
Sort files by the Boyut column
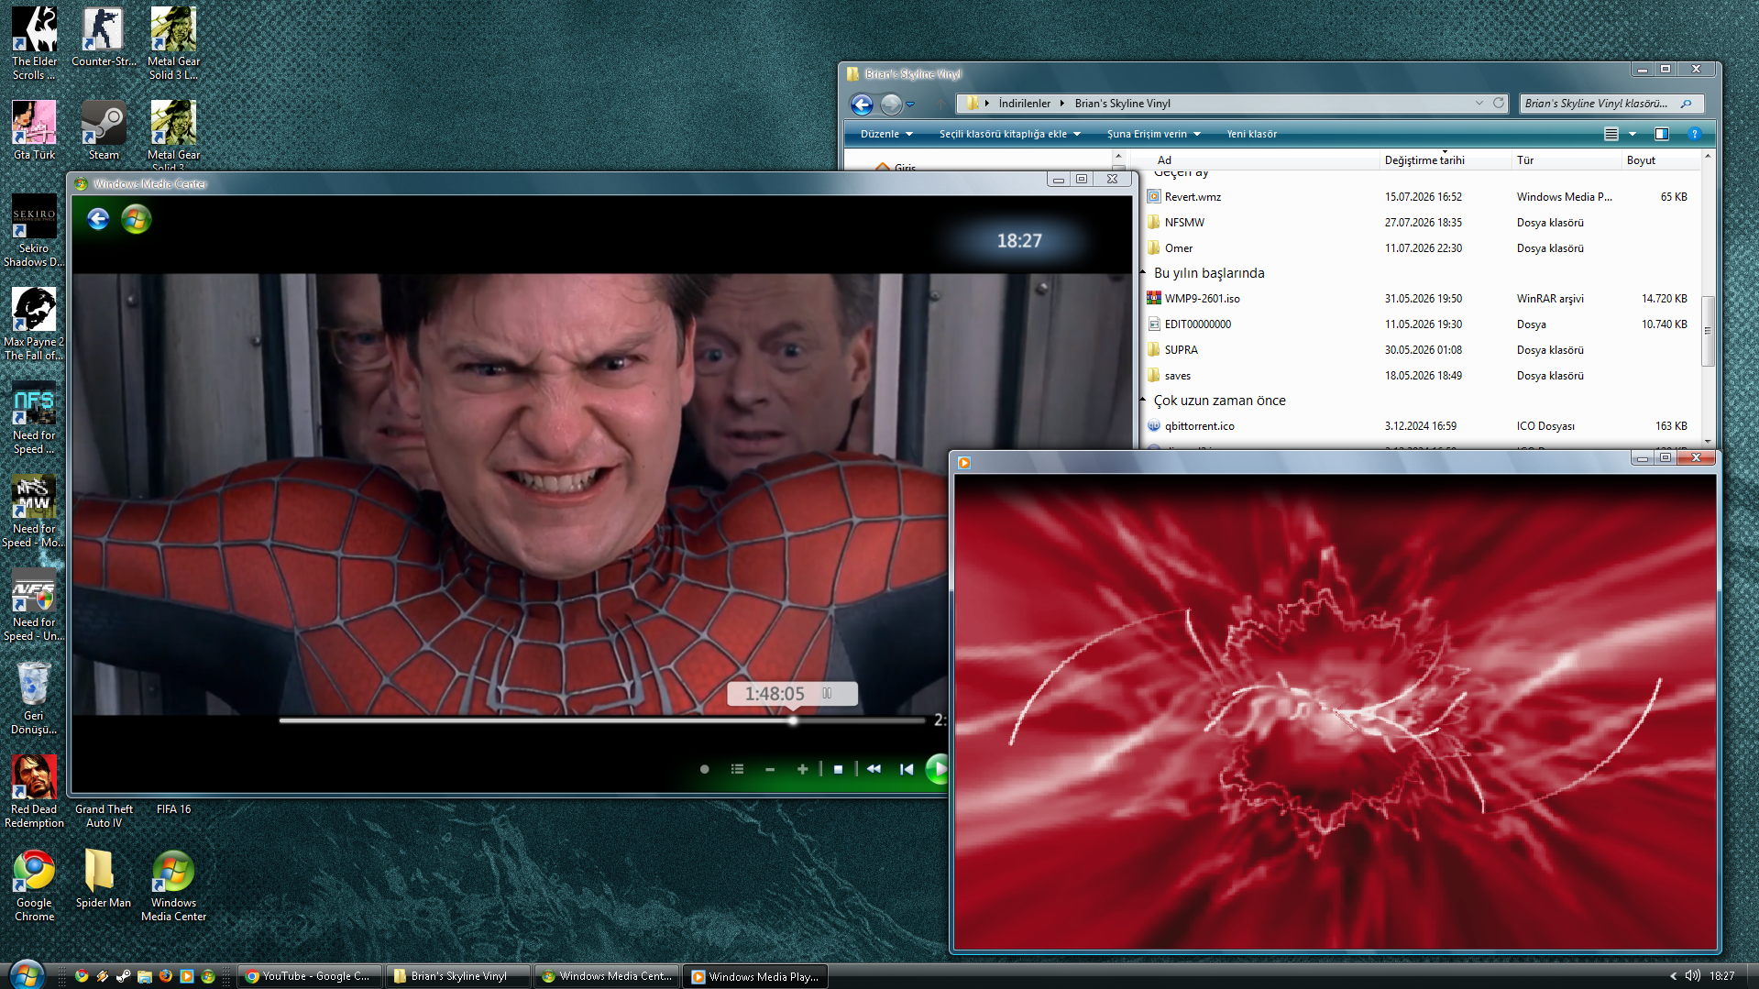coord(1661,160)
